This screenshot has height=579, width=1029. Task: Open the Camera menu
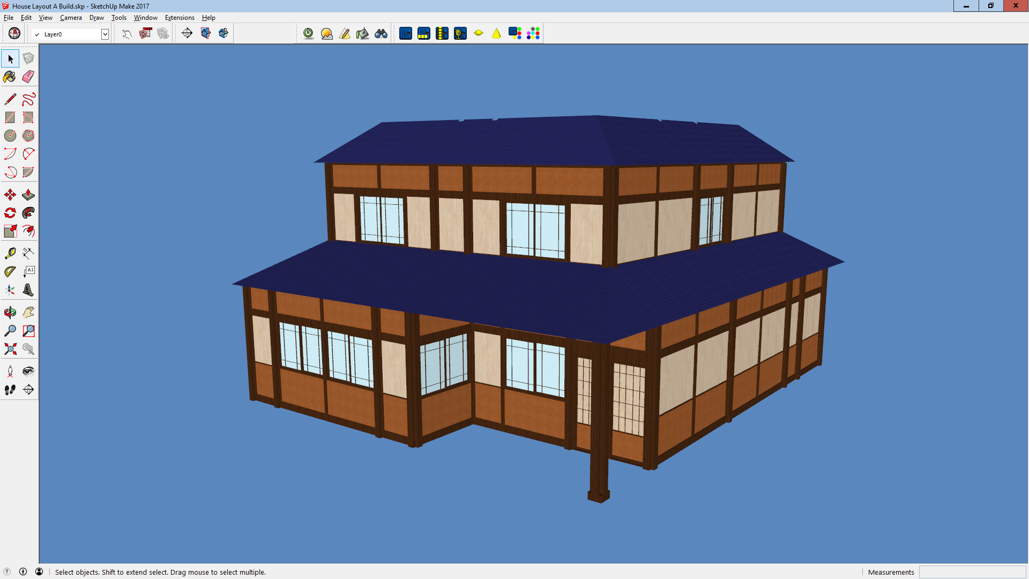point(71,17)
